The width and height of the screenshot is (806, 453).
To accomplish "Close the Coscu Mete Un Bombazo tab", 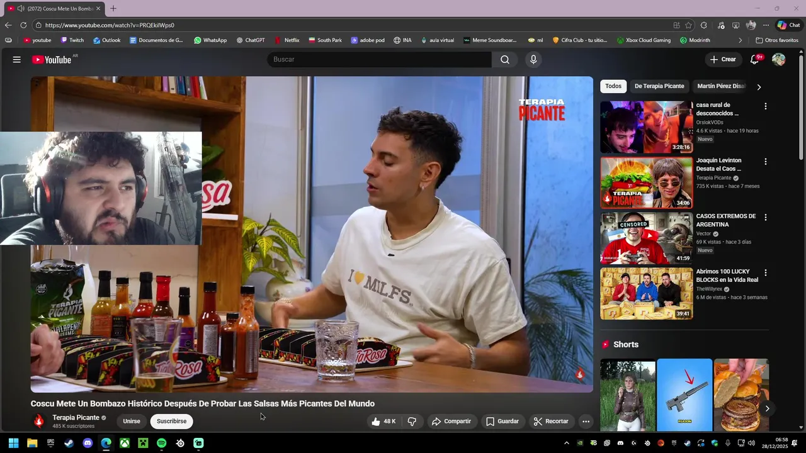I will click(98, 8).
